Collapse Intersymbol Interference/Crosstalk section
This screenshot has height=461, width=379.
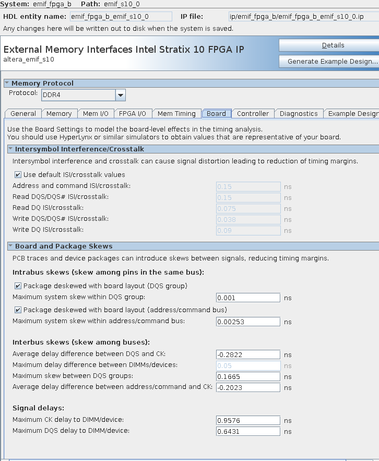[10, 149]
